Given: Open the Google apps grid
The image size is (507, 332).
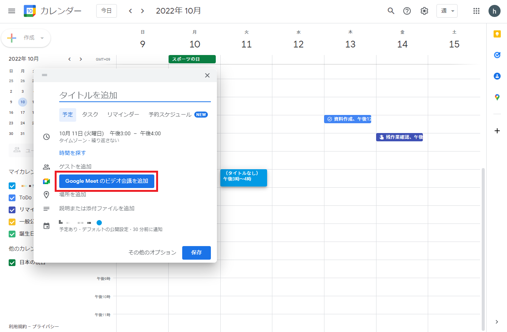Looking at the screenshot, I should pyautogui.click(x=476, y=11).
